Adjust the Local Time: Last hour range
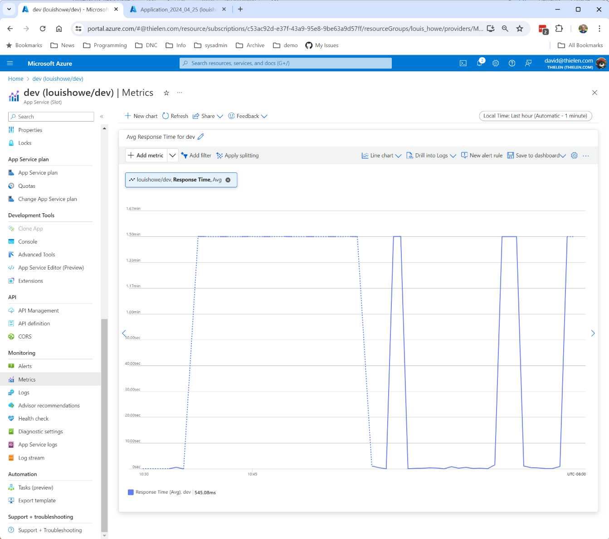Screen dimensions: 609x539 535,116
